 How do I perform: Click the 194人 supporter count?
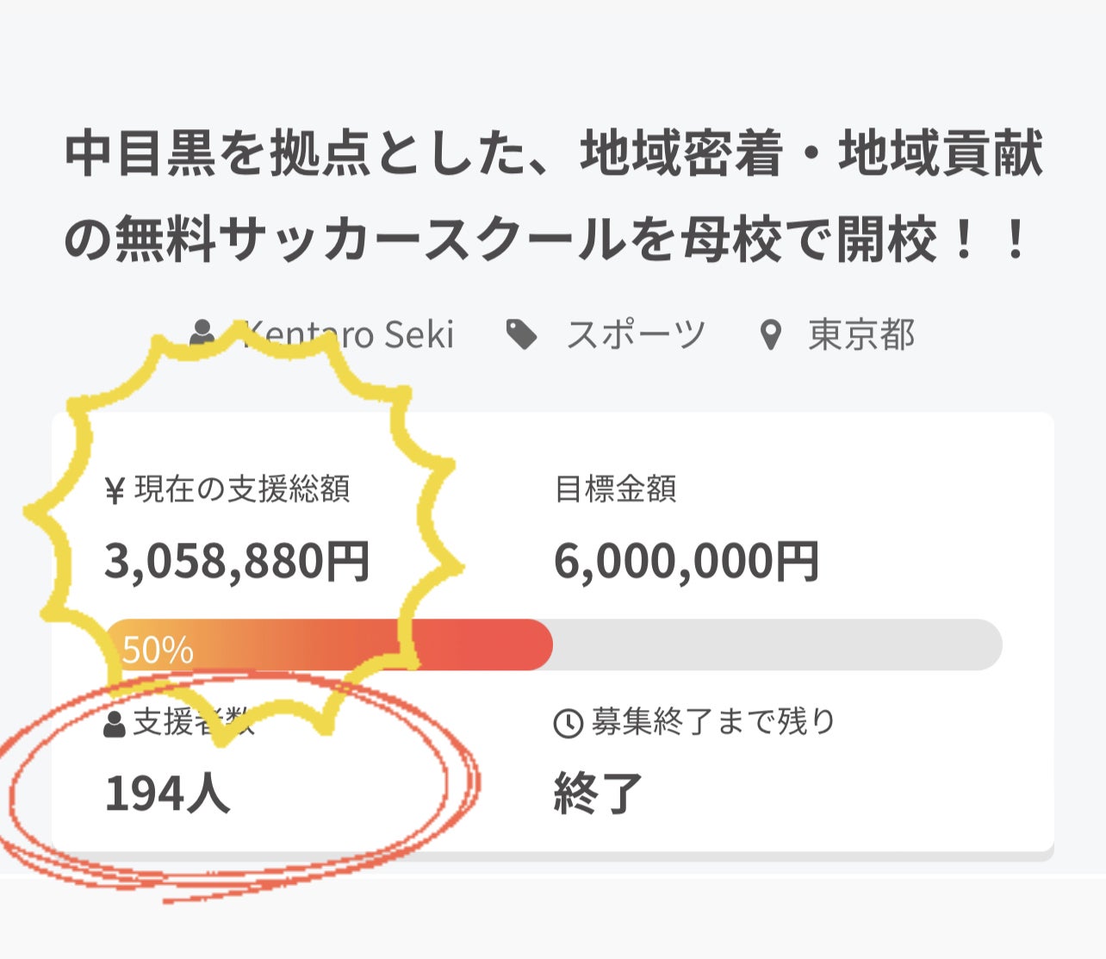(x=167, y=793)
